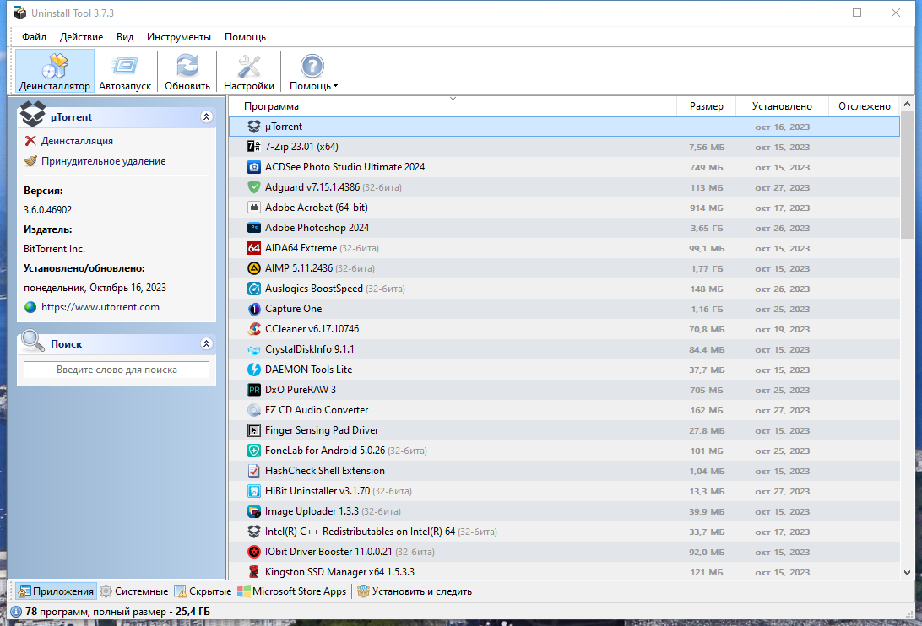Open the Действие menu
Screen dimensions: 922x626
pos(79,37)
